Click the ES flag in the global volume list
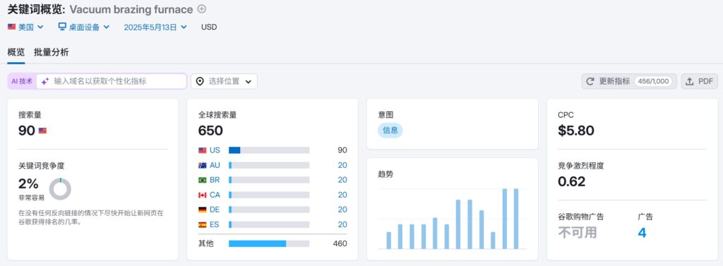 (x=203, y=224)
